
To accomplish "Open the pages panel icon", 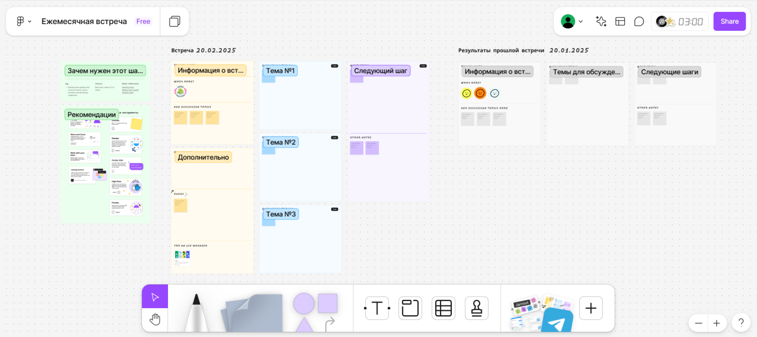I will coord(175,21).
